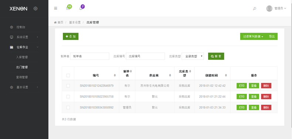Screen dimensions: 292x139
Task: Open 入库管理 submenu item
Action: (x=22, y=57)
